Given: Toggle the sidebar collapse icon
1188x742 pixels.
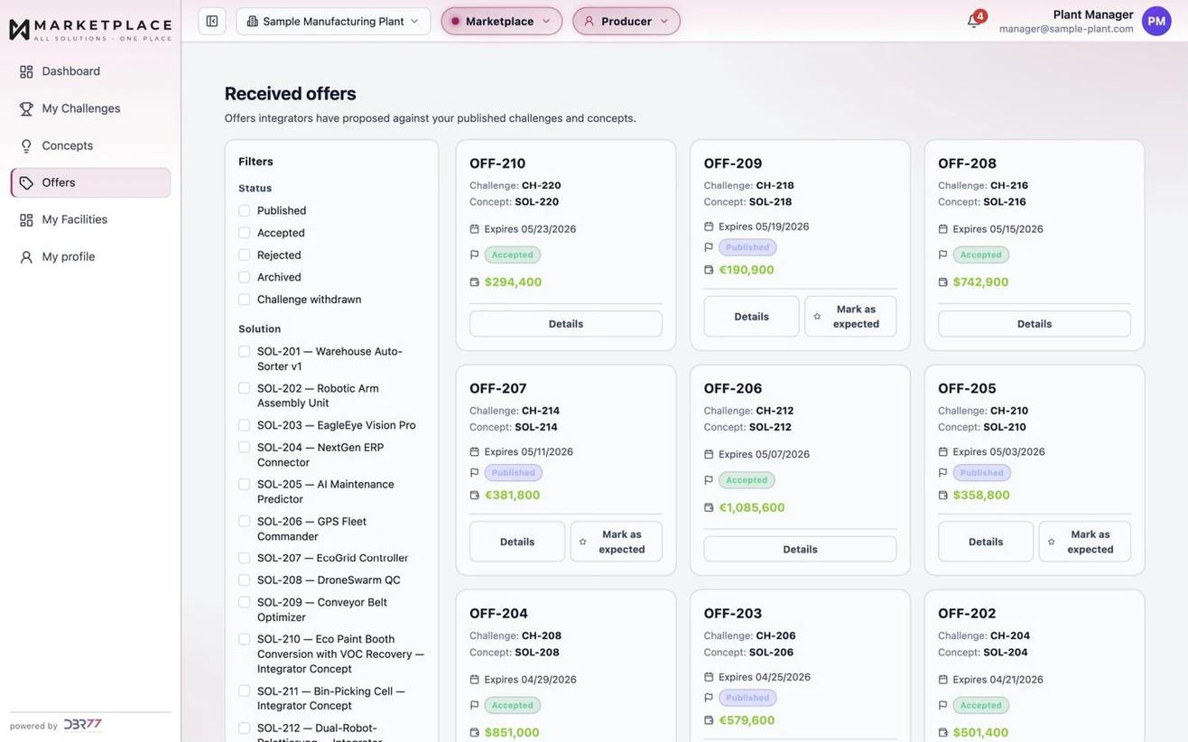Looking at the screenshot, I should coord(212,21).
